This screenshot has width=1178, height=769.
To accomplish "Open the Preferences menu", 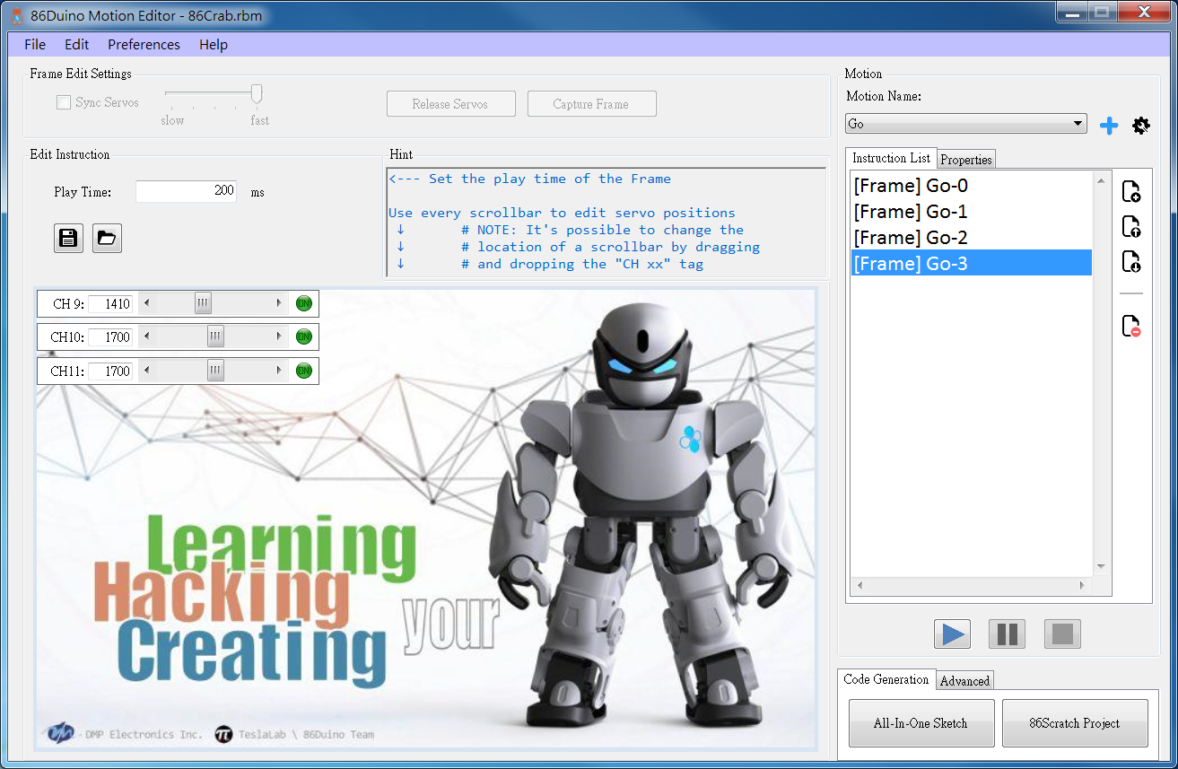I will (144, 45).
